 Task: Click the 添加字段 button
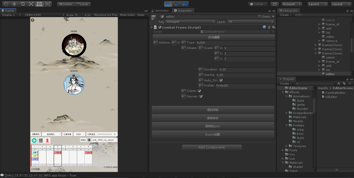pyautogui.click(x=213, y=110)
